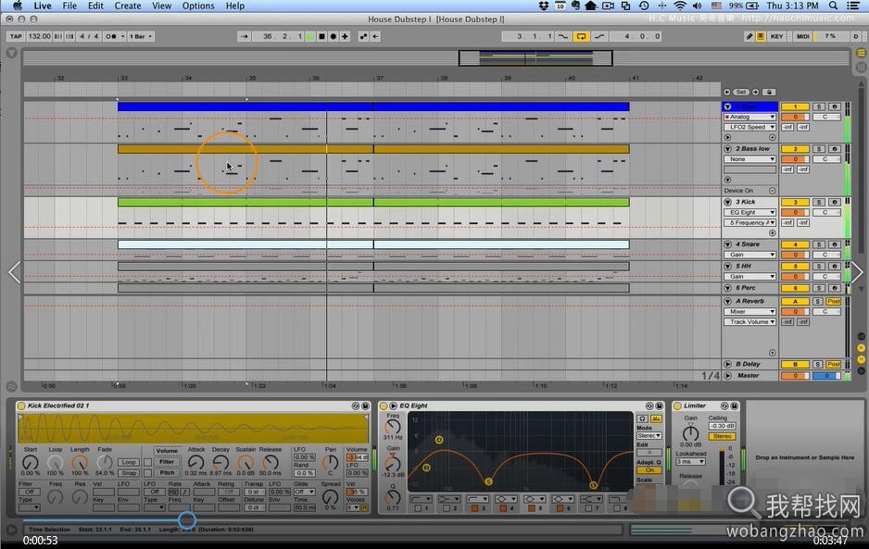Open the Create menu
Screen dimensions: 869x549
coord(128,6)
